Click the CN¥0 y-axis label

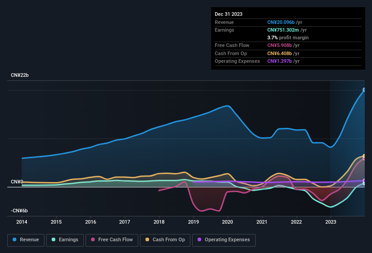pos(17,182)
